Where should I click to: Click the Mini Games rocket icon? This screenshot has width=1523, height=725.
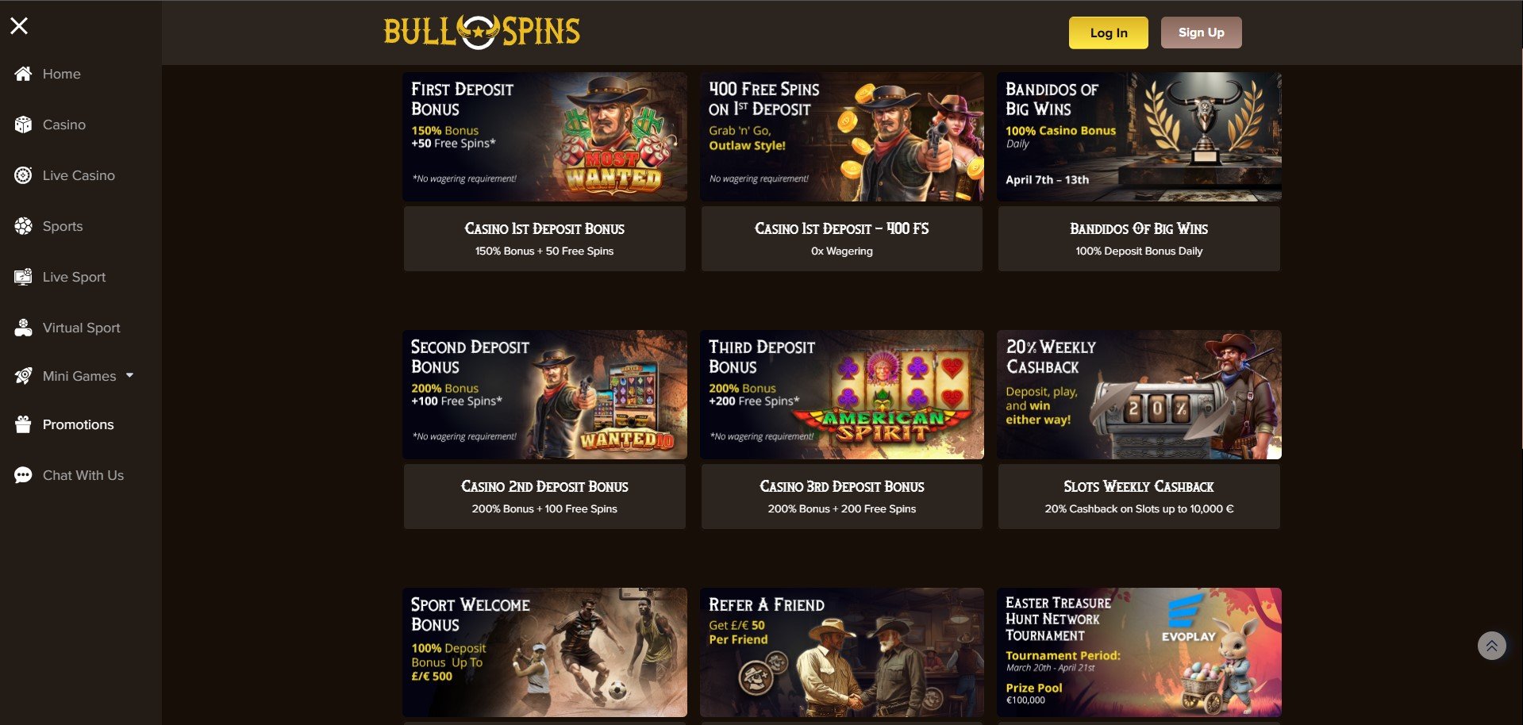(x=23, y=376)
